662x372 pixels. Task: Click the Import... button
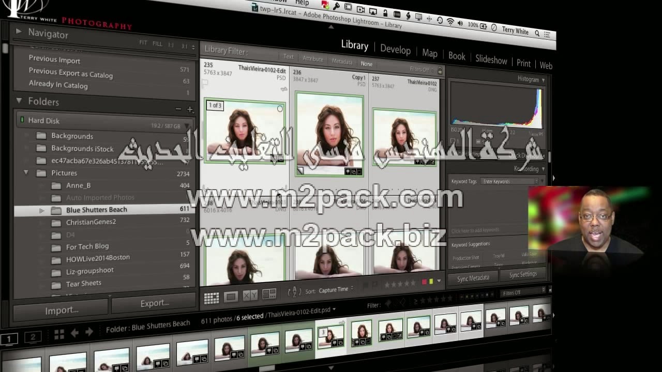click(62, 310)
